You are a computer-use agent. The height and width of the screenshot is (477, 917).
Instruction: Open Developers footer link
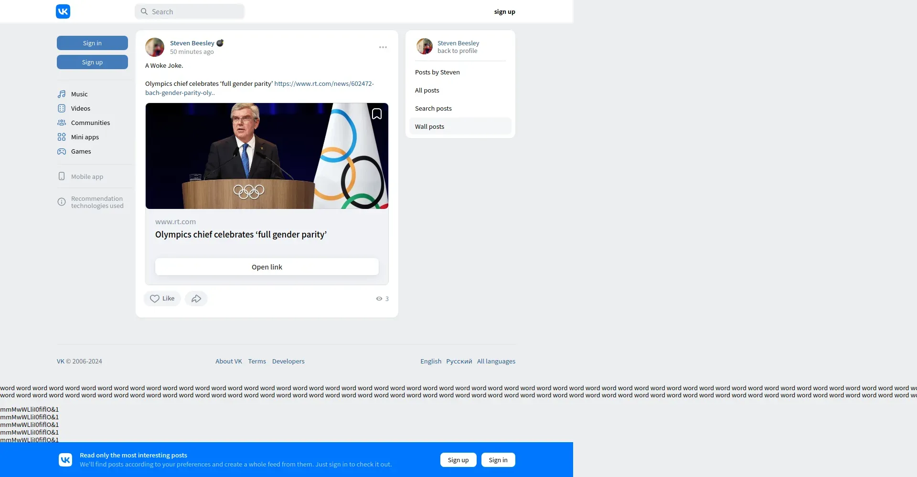point(288,361)
